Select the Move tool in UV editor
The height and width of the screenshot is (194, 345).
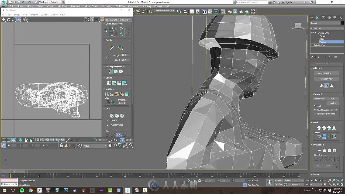point(4,19)
